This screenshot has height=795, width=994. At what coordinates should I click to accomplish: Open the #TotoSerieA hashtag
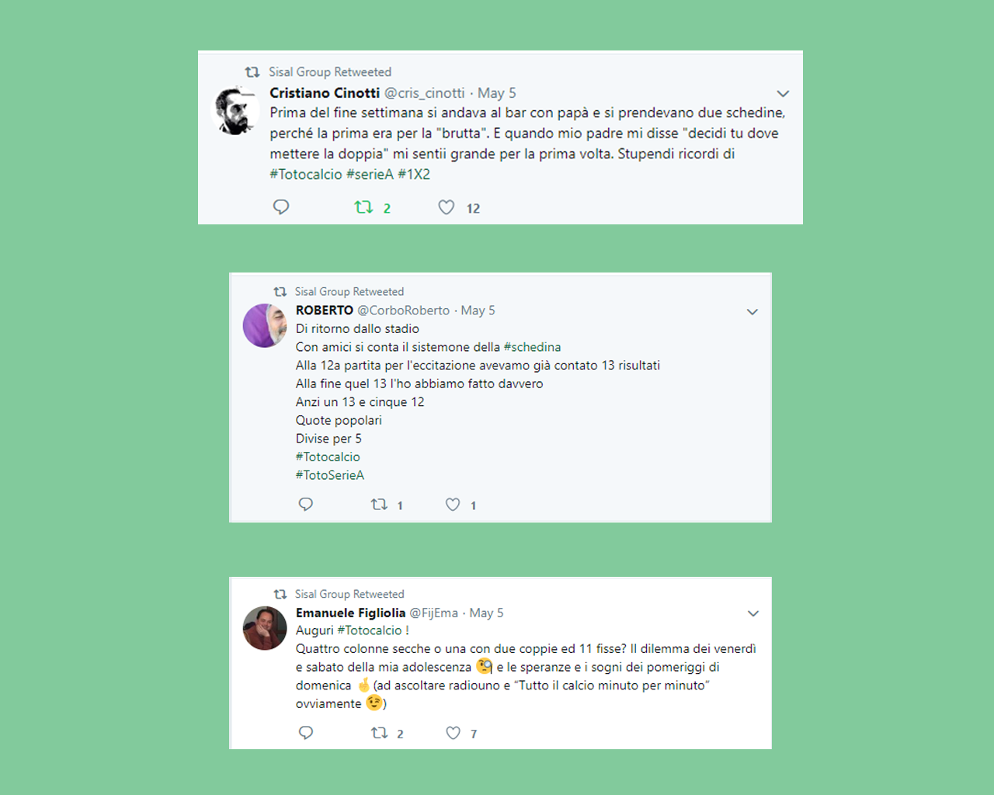(x=329, y=475)
